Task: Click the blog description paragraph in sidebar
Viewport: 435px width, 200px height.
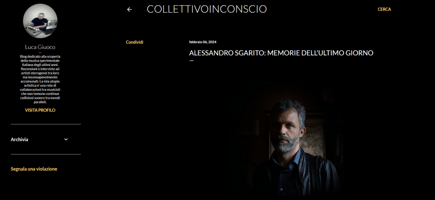Action: click(40, 79)
